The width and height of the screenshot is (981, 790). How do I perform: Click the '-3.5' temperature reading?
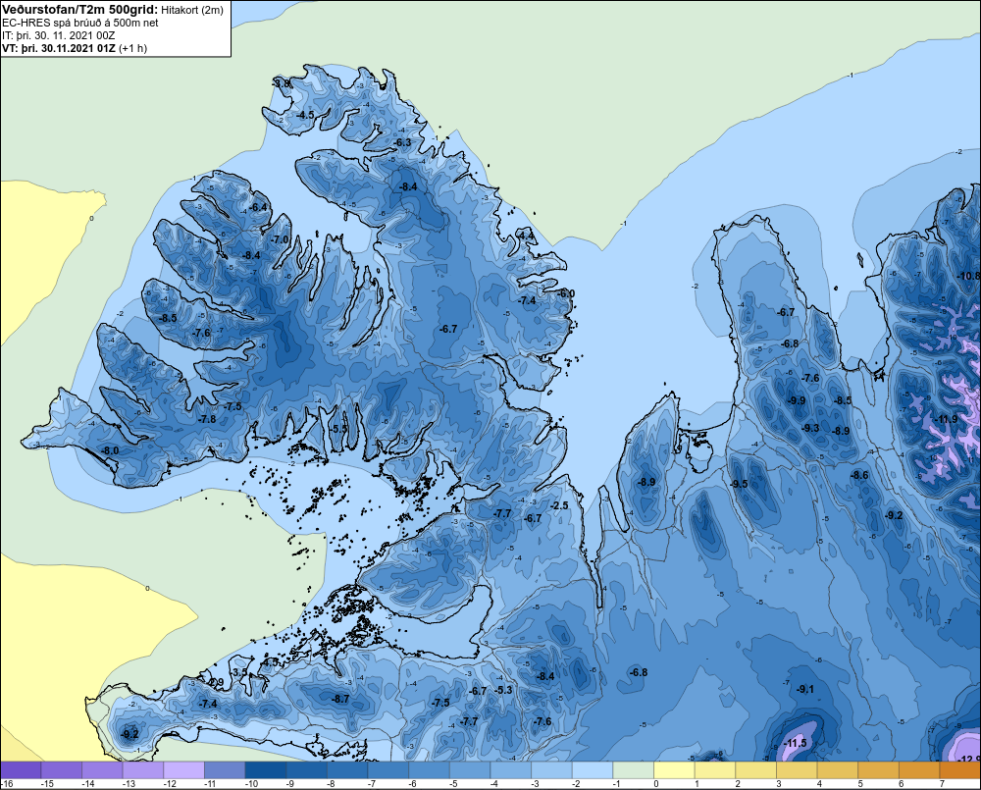tap(239, 673)
